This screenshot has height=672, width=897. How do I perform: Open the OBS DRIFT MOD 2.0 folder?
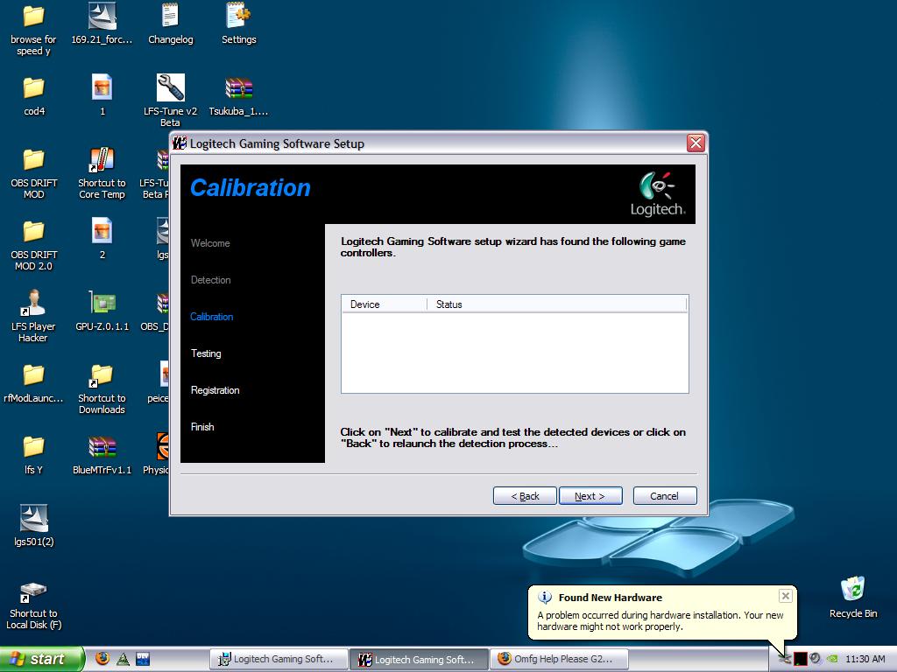tap(34, 245)
